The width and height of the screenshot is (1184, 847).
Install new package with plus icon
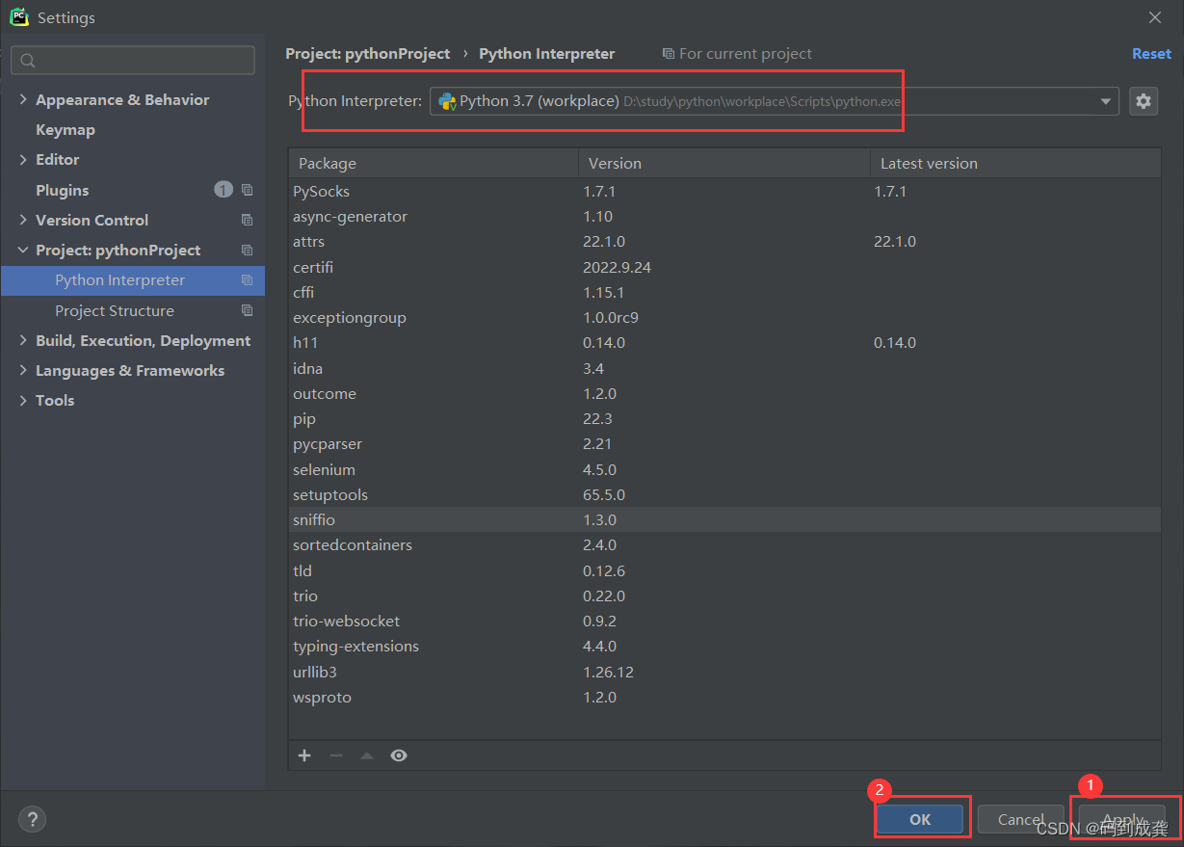[x=304, y=755]
